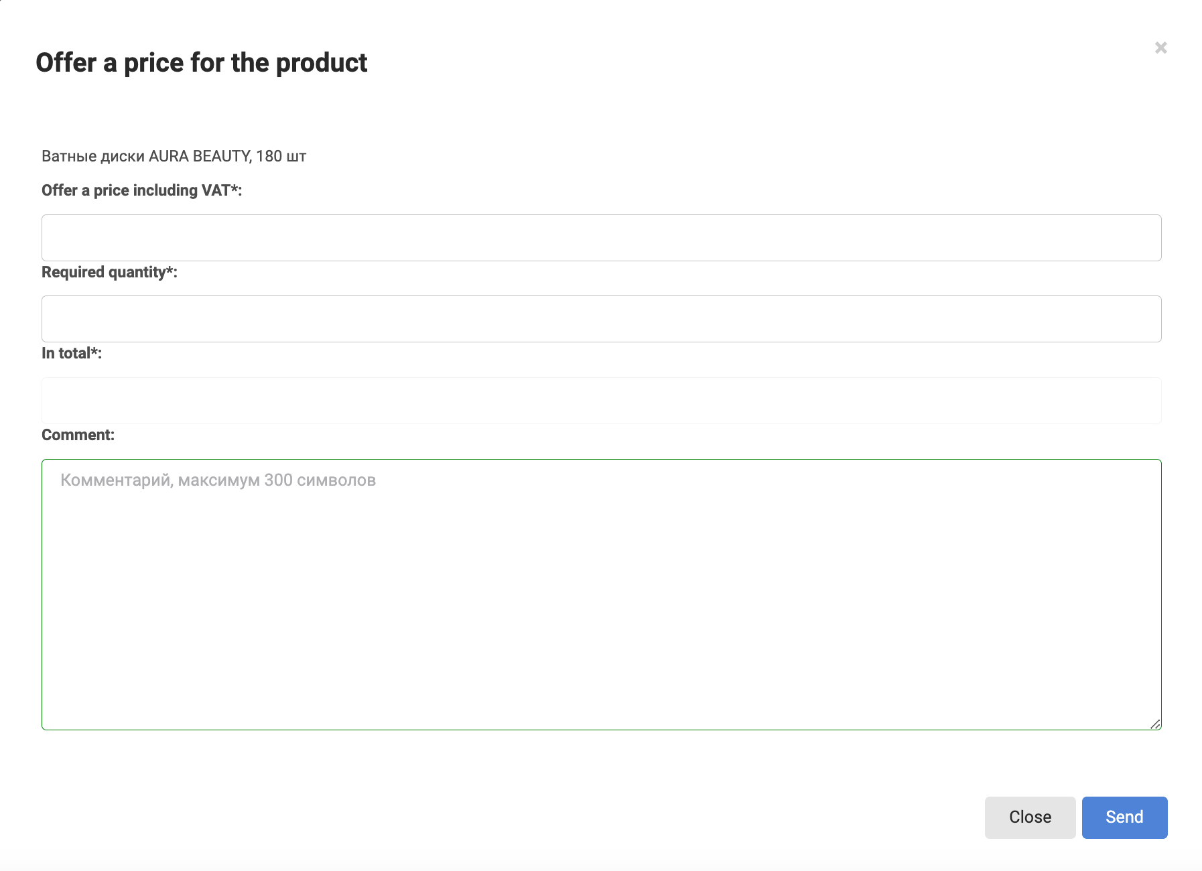1202x871 pixels.
Task: Click the 'Offer a price including VAT*' label
Action: 141,190
